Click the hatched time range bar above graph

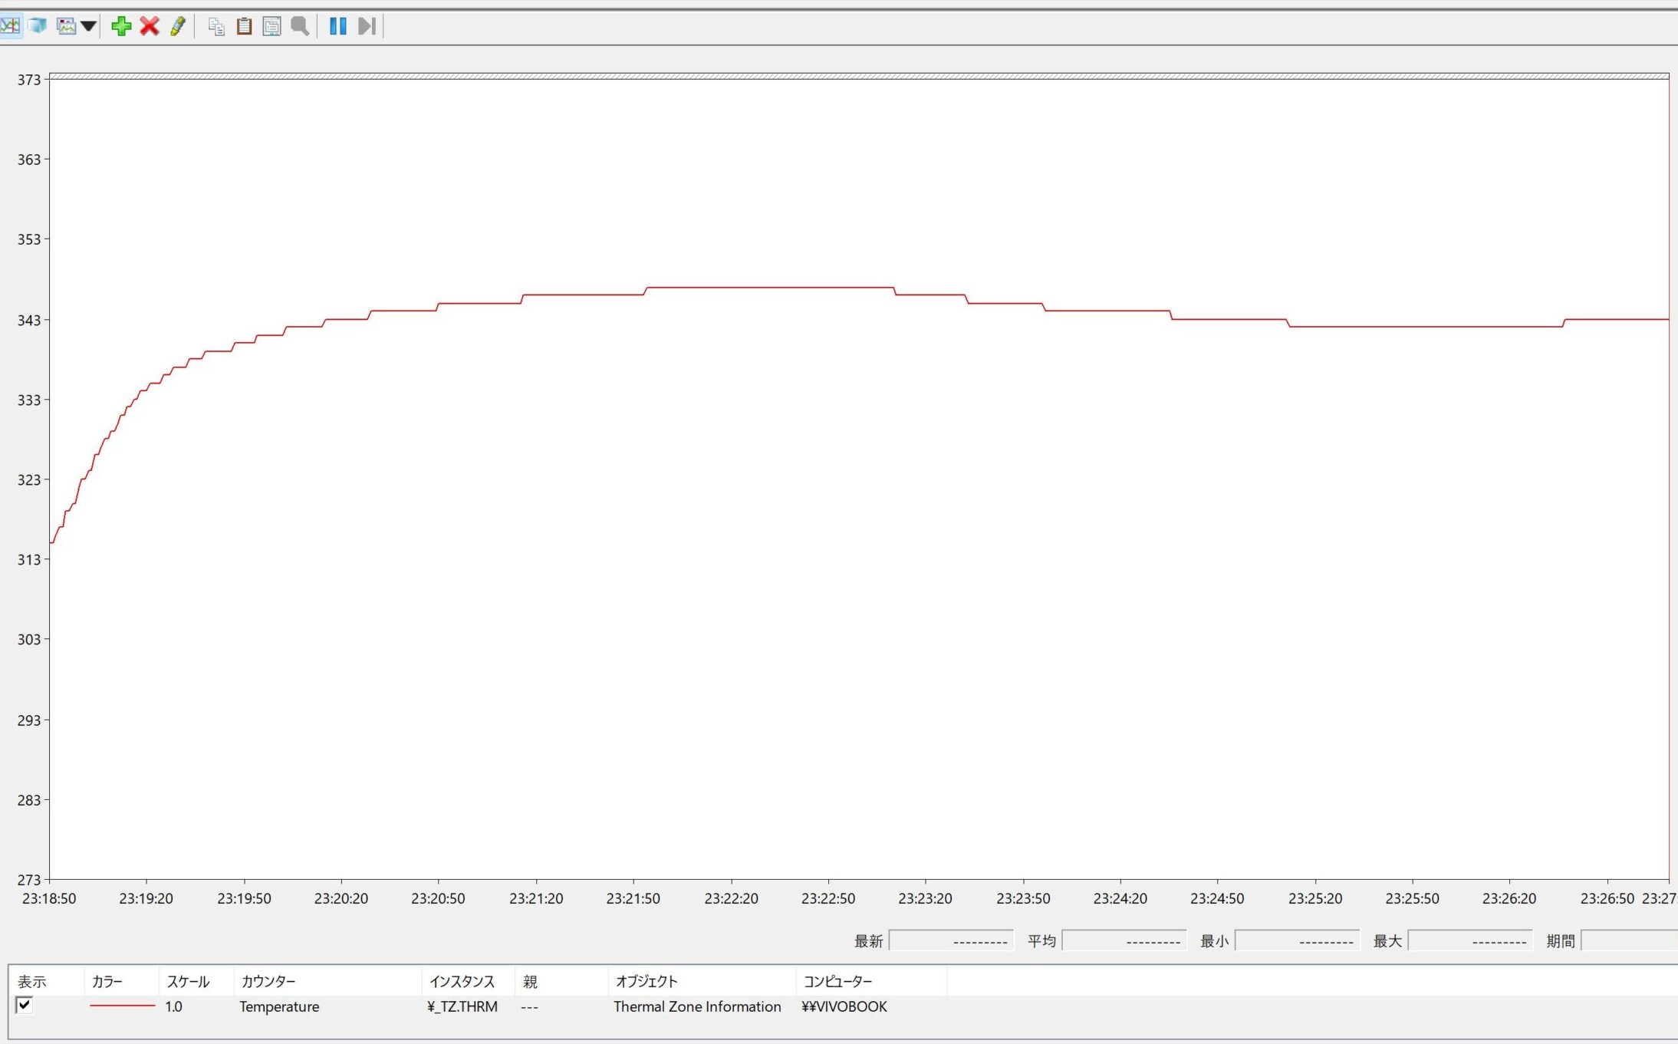[x=859, y=76]
